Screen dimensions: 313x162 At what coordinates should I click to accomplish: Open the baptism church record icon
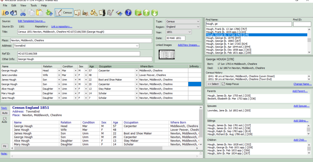86,13
